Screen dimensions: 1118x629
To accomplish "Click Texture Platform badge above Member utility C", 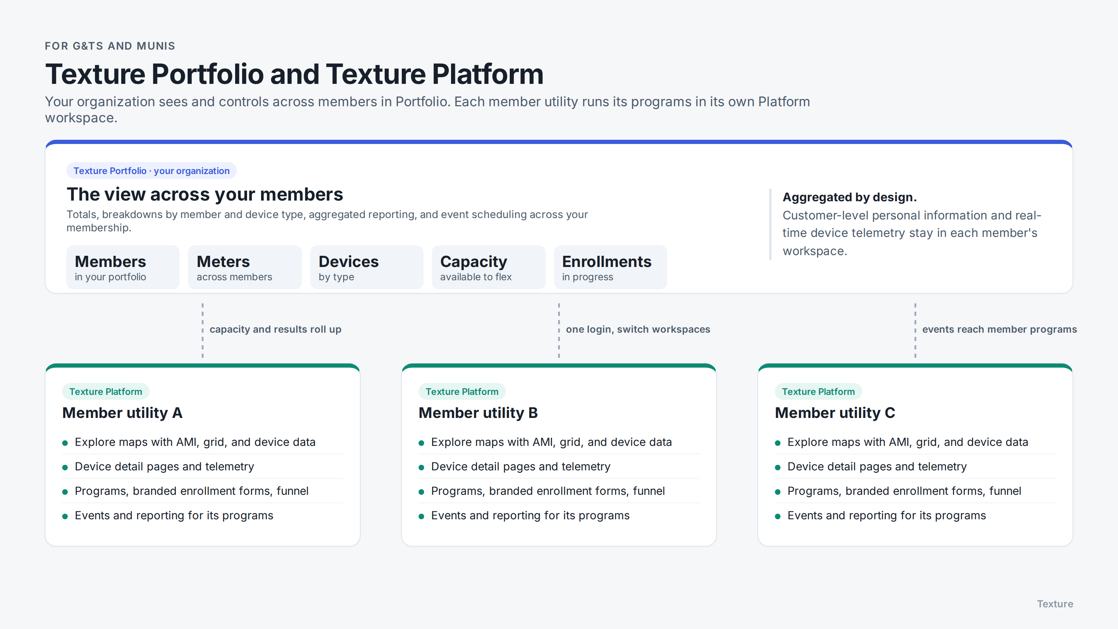I will [818, 391].
